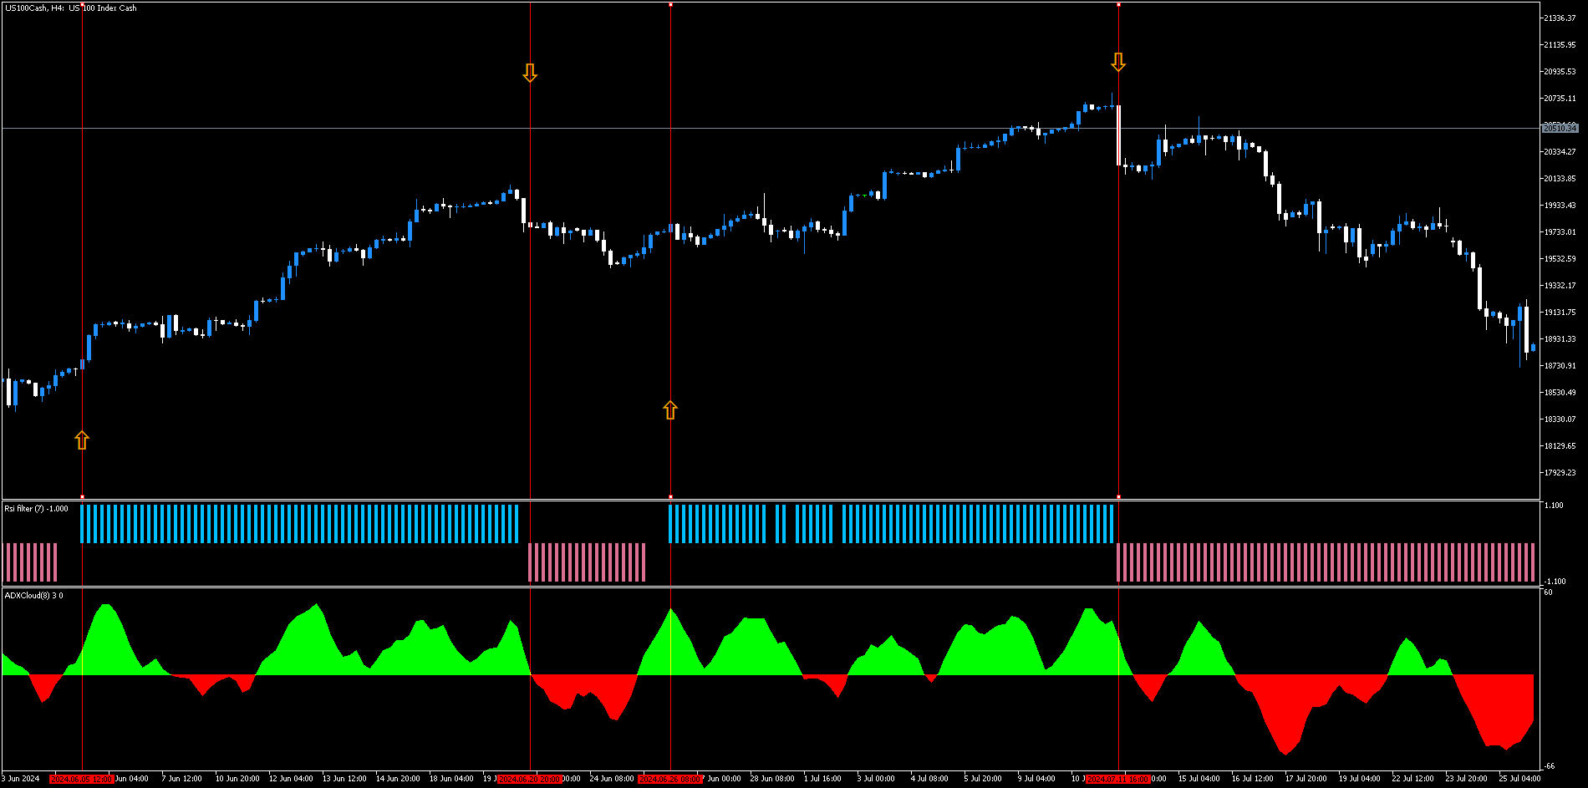Click the 21336.37 label on price scale
The height and width of the screenshot is (788, 1588).
pyautogui.click(x=1560, y=18)
